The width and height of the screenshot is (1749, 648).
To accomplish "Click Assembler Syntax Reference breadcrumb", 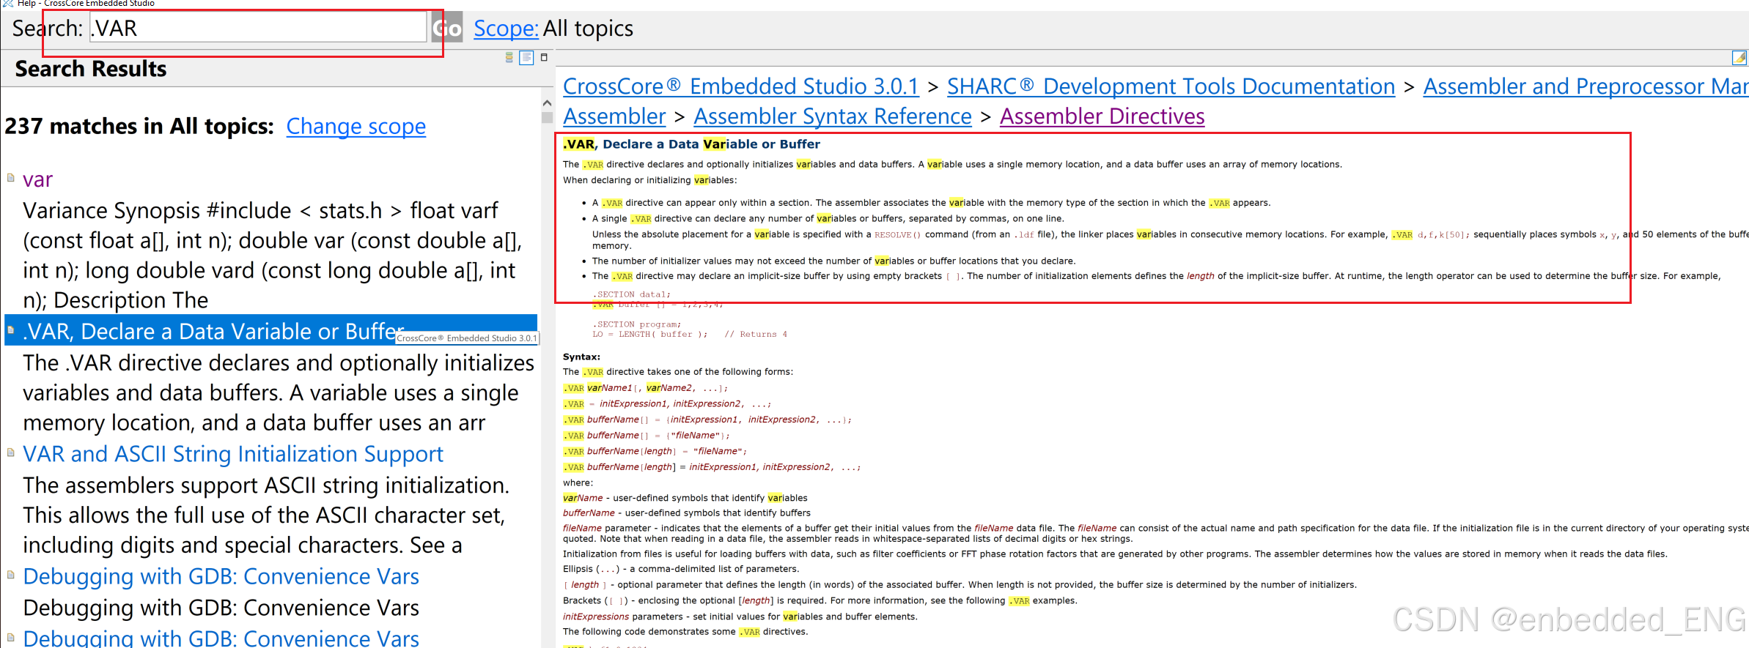I will click(833, 116).
